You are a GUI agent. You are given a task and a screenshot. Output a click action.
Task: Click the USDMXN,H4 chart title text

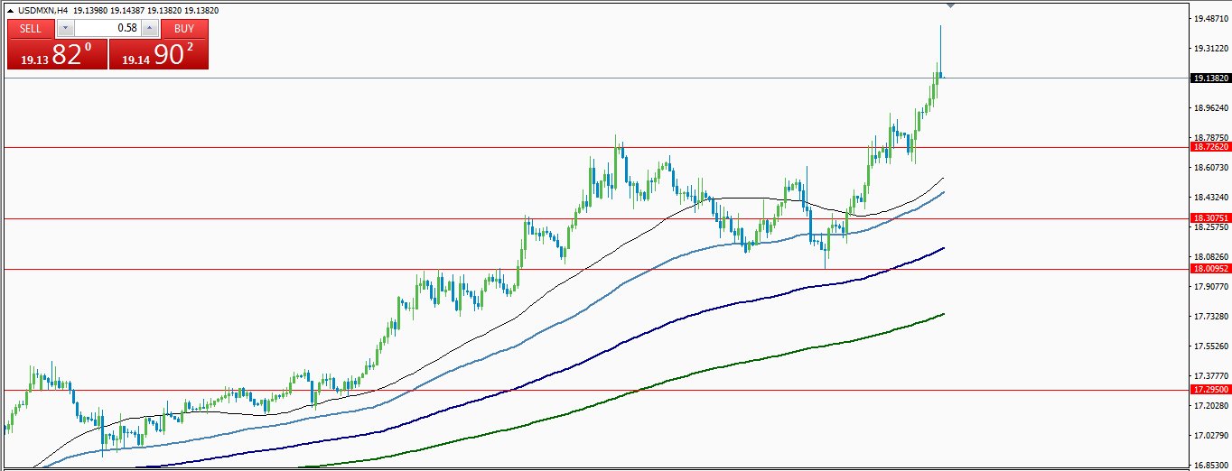pos(42,10)
